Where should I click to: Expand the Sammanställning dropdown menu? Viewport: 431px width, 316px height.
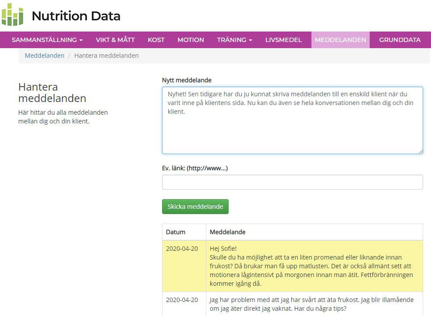(x=47, y=40)
